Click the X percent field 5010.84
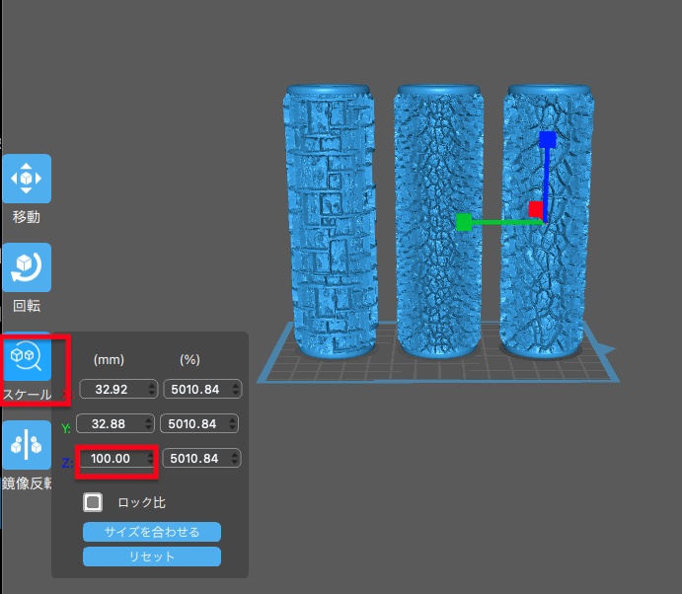This screenshot has height=594, width=682. coord(202,389)
